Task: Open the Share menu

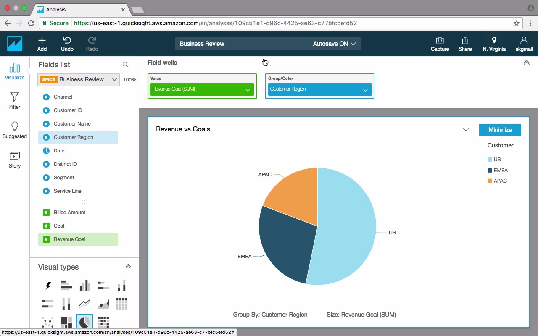Action: [x=465, y=44]
